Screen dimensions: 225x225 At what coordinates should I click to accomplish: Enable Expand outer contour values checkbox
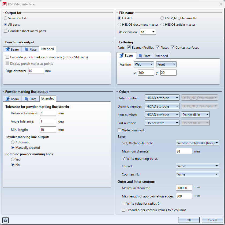point(123,210)
